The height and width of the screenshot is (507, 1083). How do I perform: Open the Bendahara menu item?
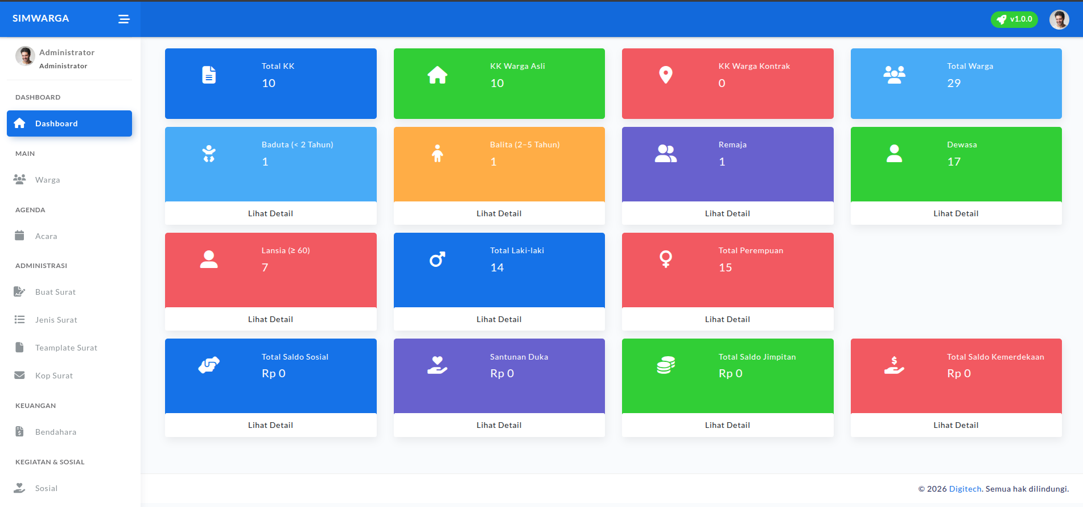(69, 432)
